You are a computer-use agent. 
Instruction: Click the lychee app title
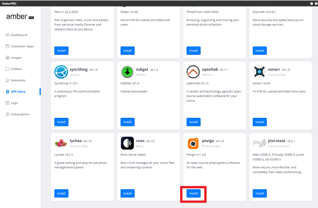point(76,141)
